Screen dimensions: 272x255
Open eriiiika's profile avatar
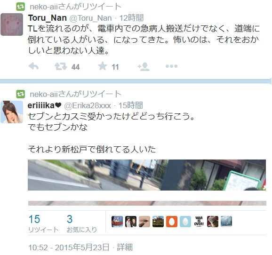(12, 112)
